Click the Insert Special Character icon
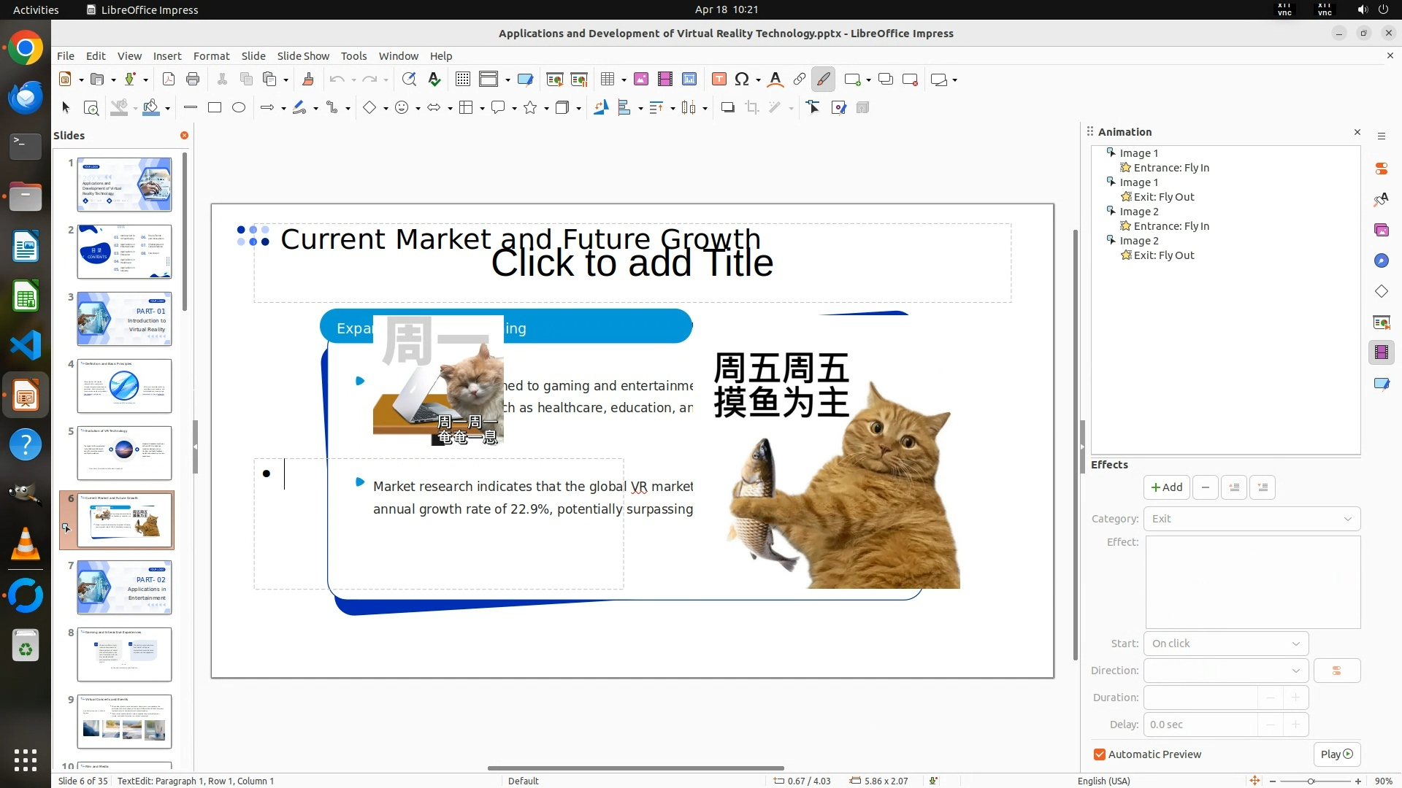Screen dimensions: 1402x788 (x=742, y=80)
